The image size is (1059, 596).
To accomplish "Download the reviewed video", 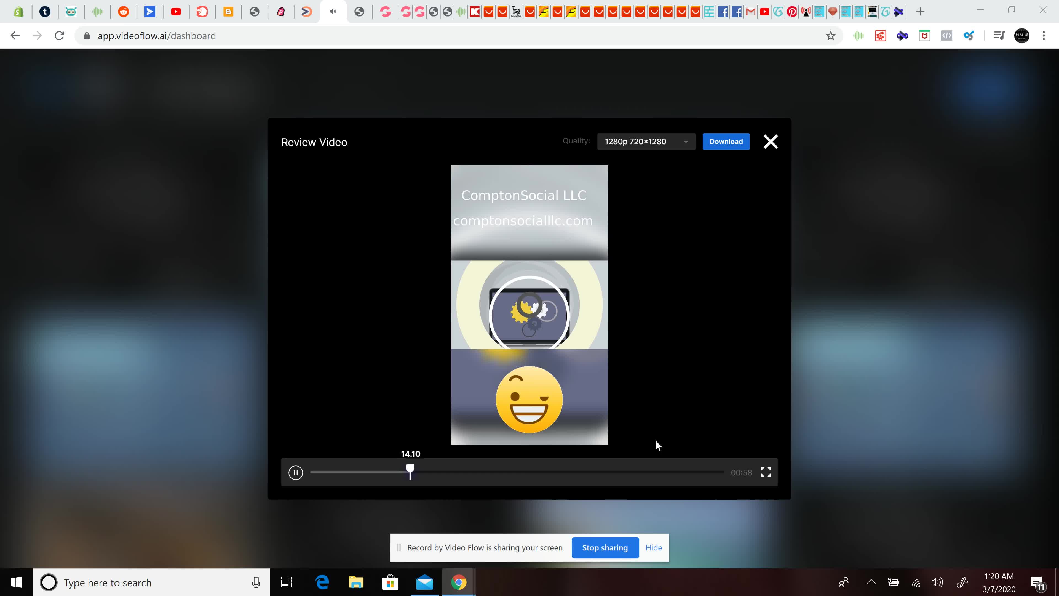I will click(x=726, y=142).
